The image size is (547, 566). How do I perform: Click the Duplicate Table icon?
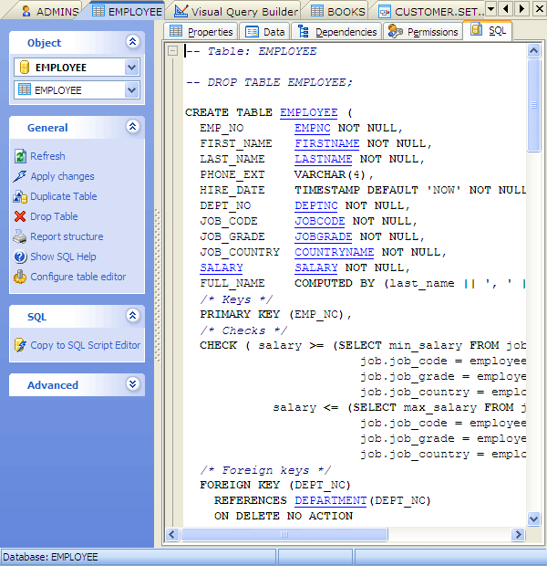20,196
